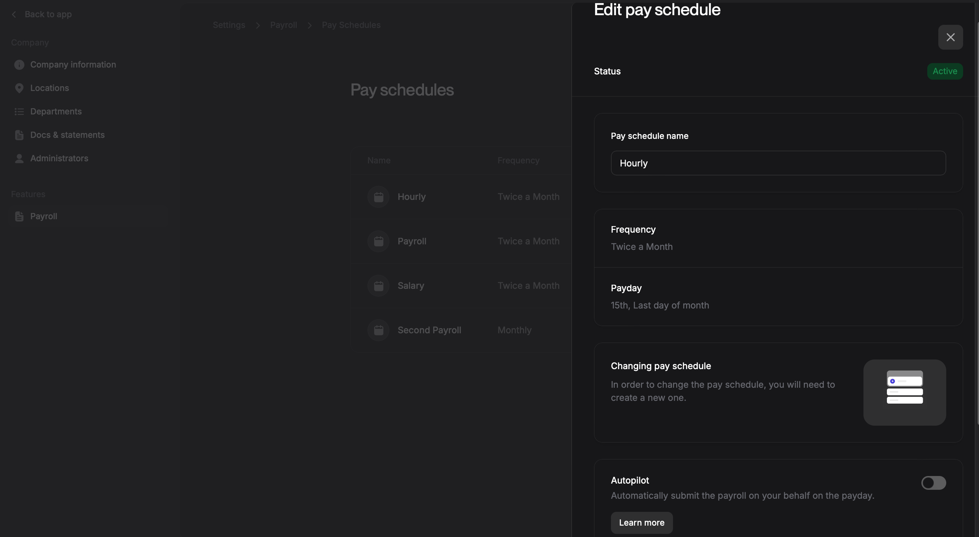Screen dimensions: 979x537
Task: Select the Payroll row in schedules table
Action: click(x=412, y=241)
